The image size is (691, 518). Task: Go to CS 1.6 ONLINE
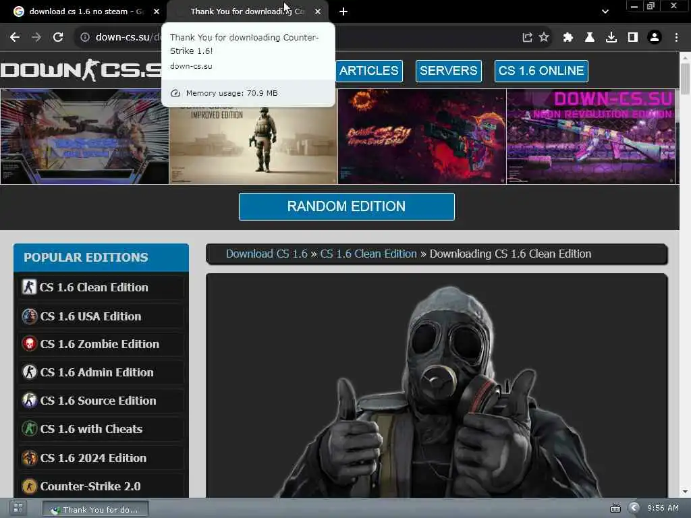pyautogui.click(x=541, y=71)
